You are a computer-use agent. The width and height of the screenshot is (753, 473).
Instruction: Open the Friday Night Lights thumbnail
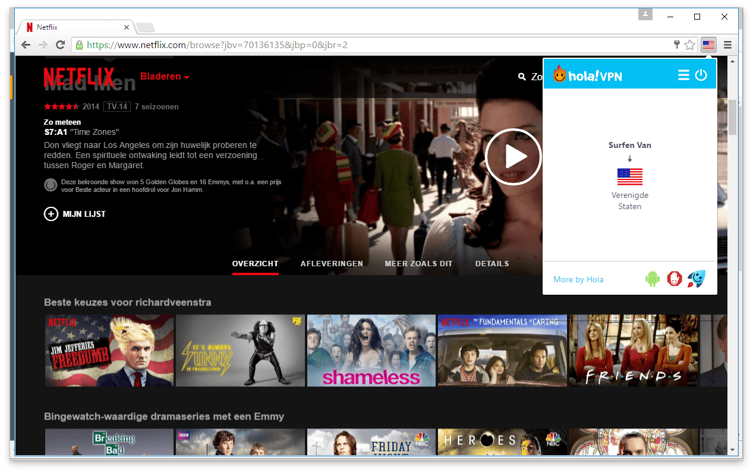click(371, 442)
